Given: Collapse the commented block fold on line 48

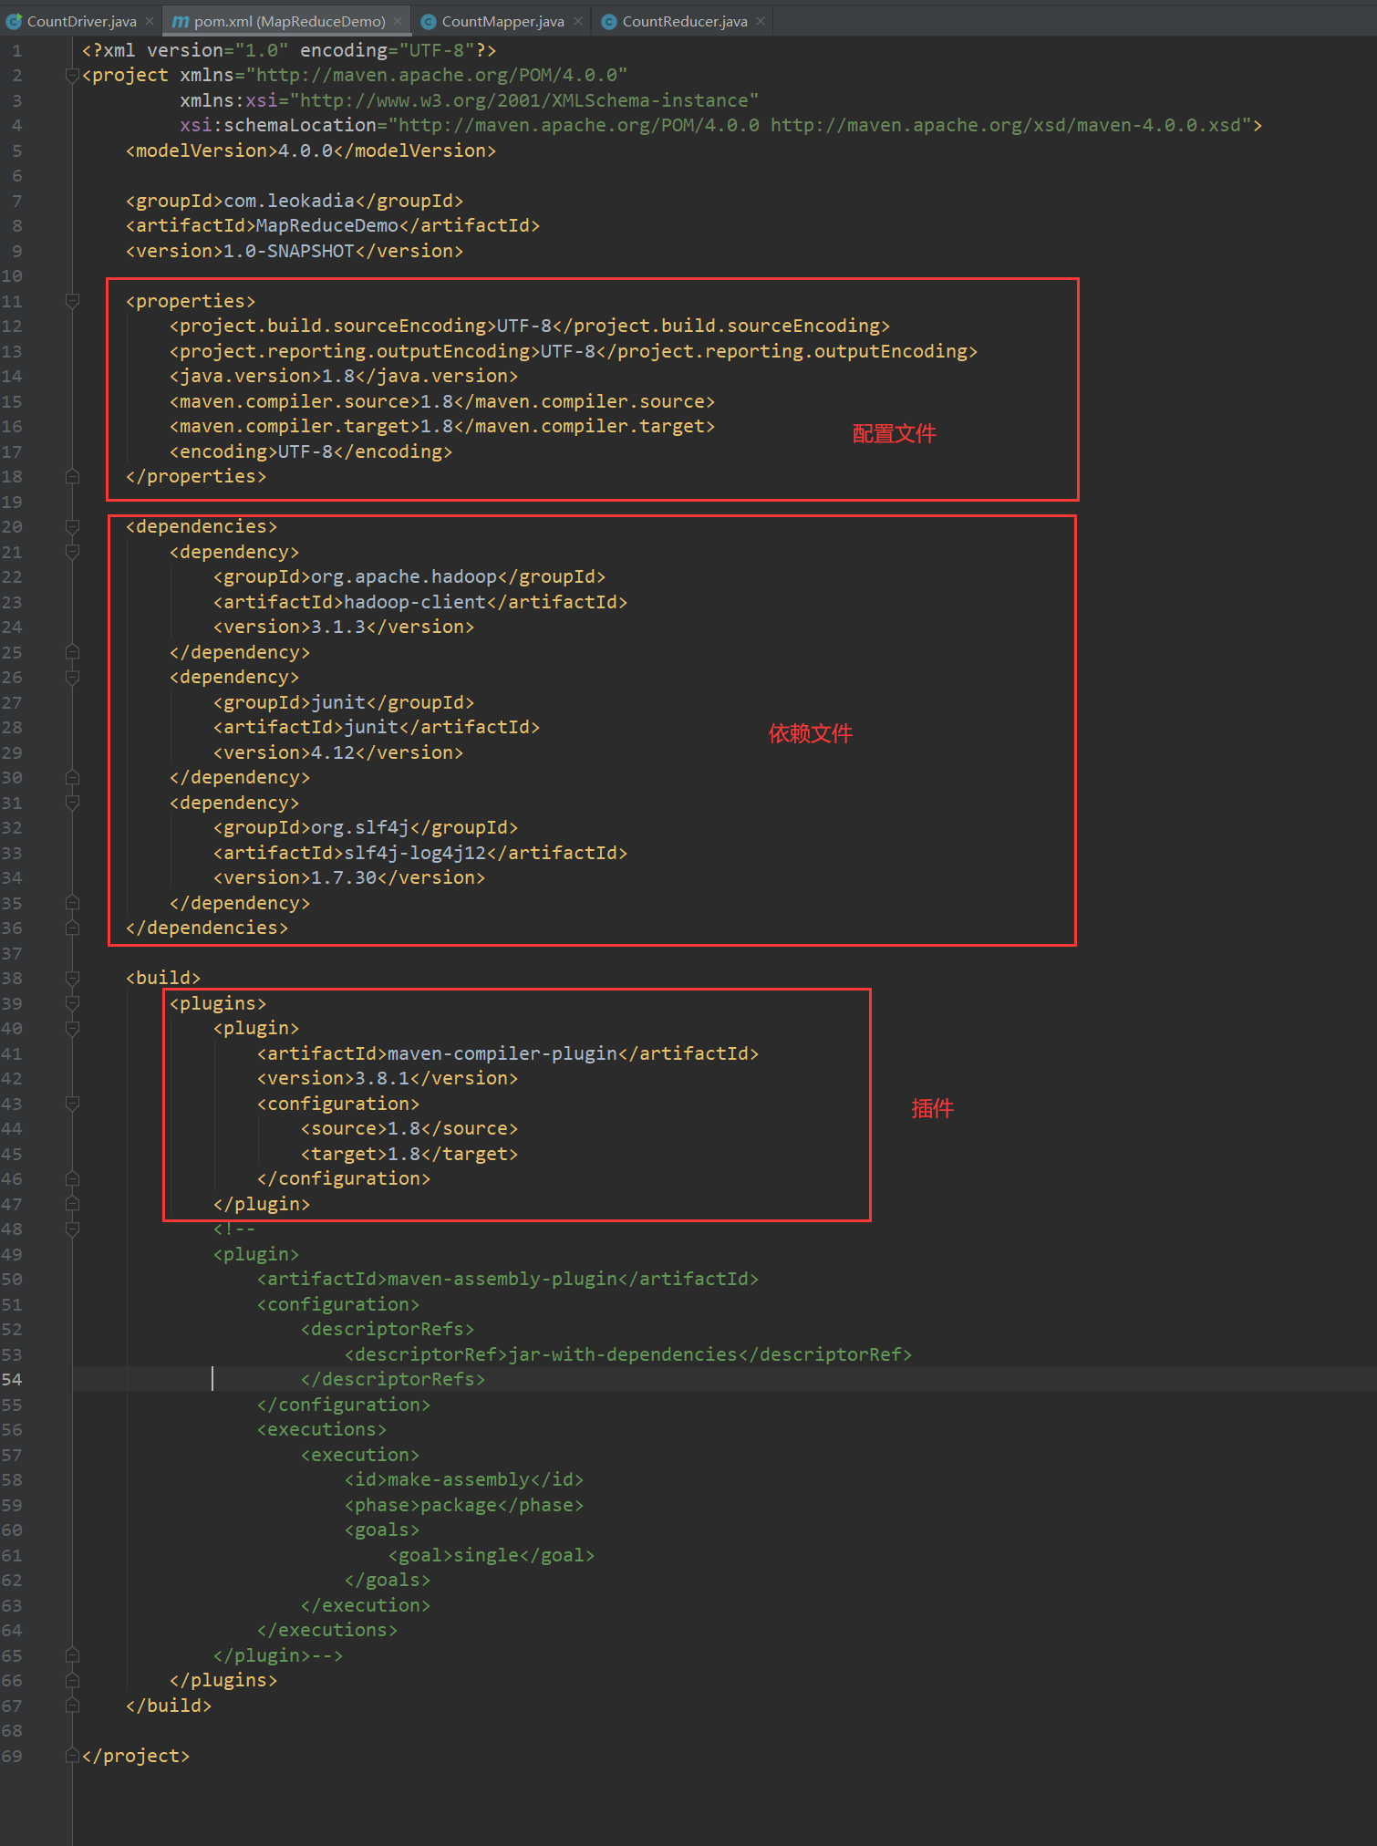Looking at the screenshot, I should [x=72, y=1229].
